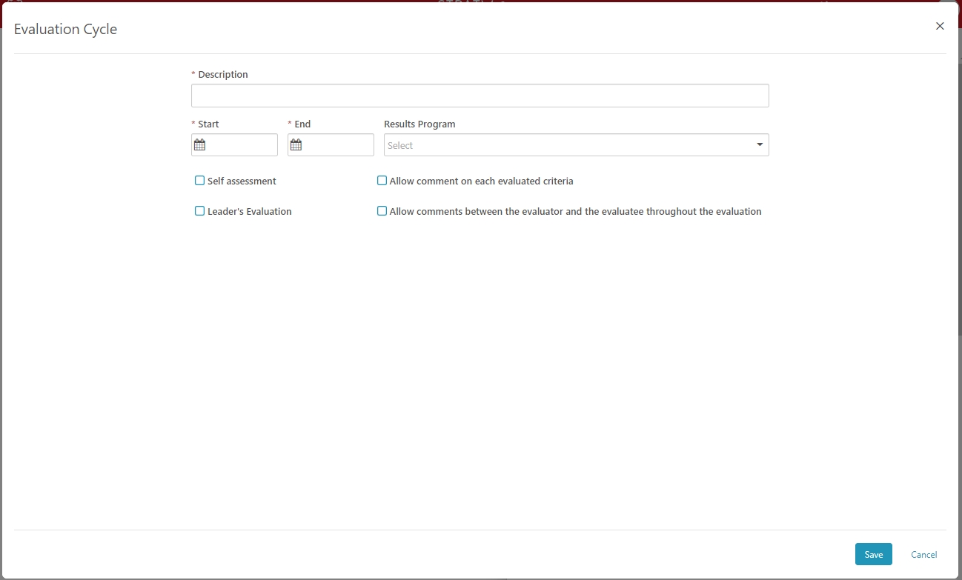Open the End date calendar icon
This screenshot has height=580, width=962.
tap(296, 145)
